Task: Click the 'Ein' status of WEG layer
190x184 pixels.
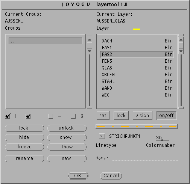Action: click(169, 95)
